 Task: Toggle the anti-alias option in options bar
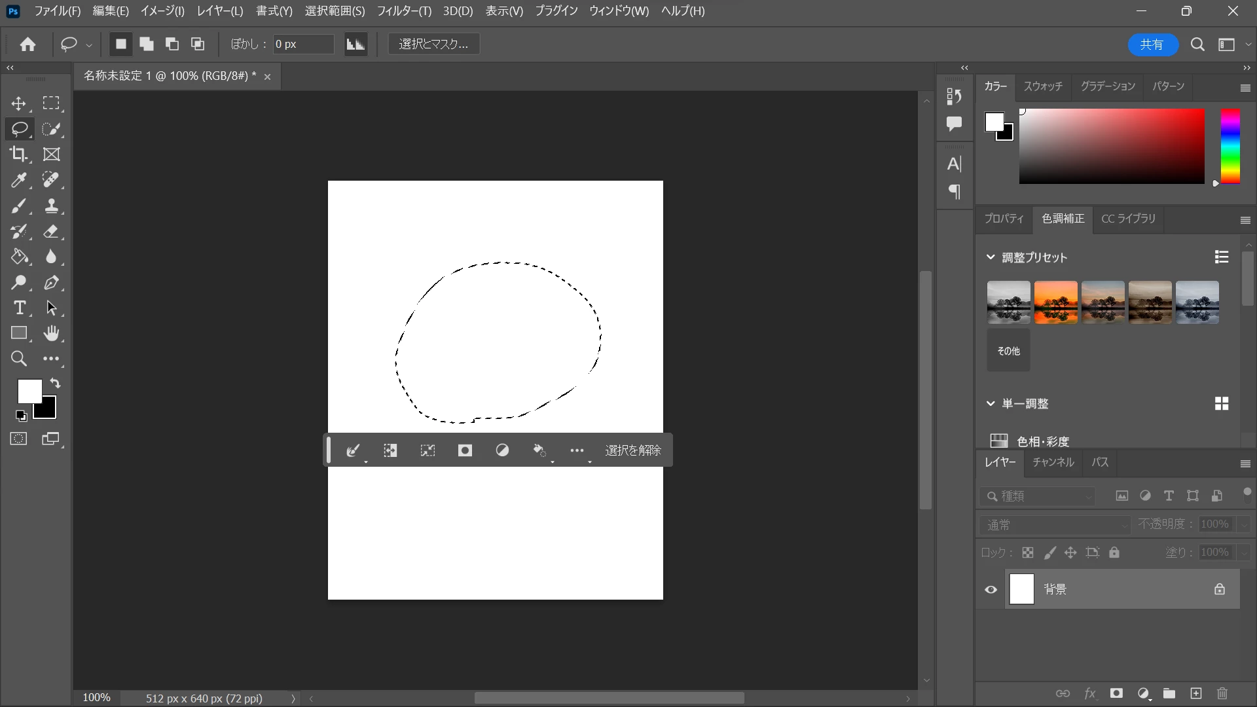(x=355, y=45)
